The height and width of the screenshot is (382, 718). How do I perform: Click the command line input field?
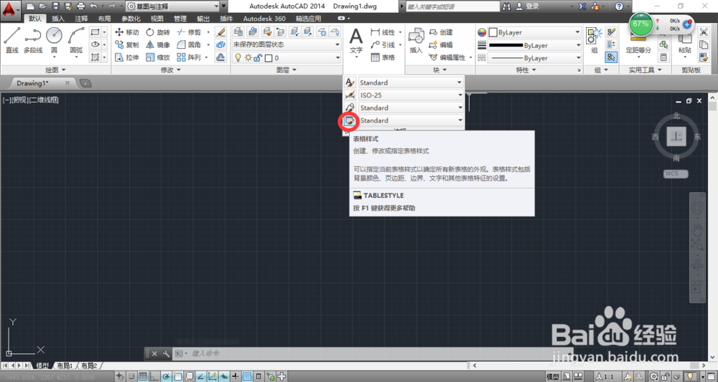[x=373, y=353]
